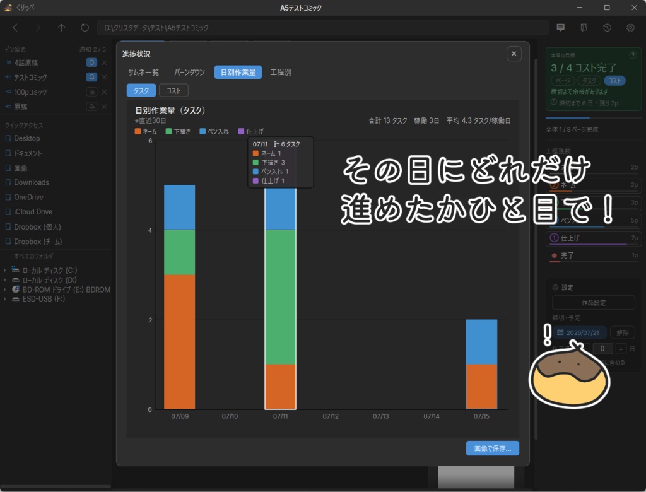
Task: Unpin 100pコミック with its X
Action: 105,92
